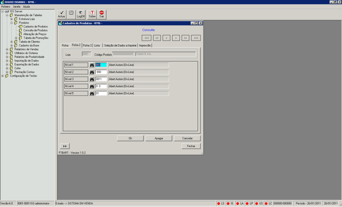Click the unlabeled window toolbar icon beside Actua.
This screenshot has width=342, height=207.
pyautogui.click(x=71, y=14)
